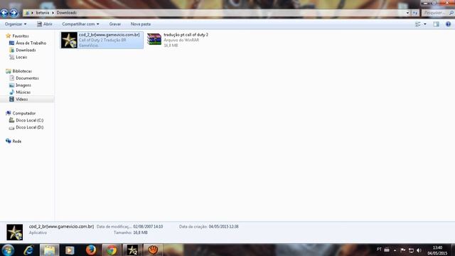Click the Abrir toolbar button
455x256 pixels.
pyautogui.click(x=45, y=24)
